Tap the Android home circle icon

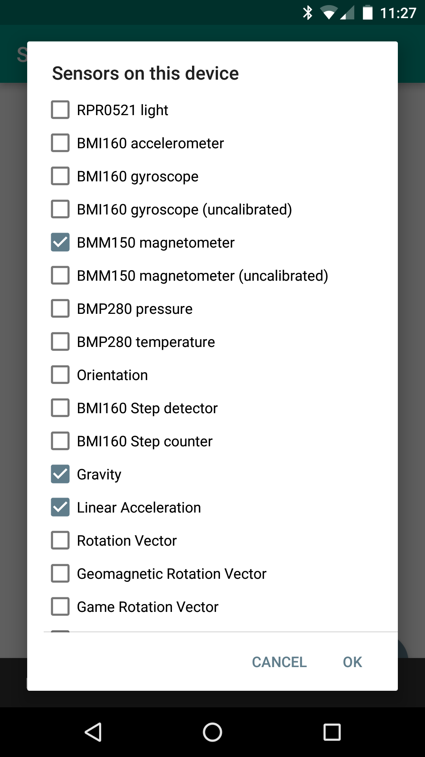213,732
